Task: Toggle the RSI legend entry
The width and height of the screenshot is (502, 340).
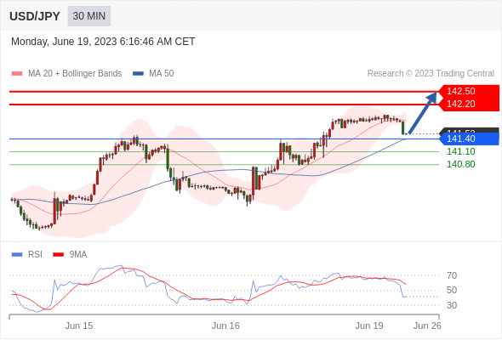Action: coord(27,255)
